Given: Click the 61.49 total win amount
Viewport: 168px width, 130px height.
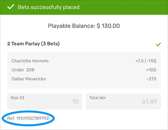Looking at the screenshot, I should coord(150,102).
